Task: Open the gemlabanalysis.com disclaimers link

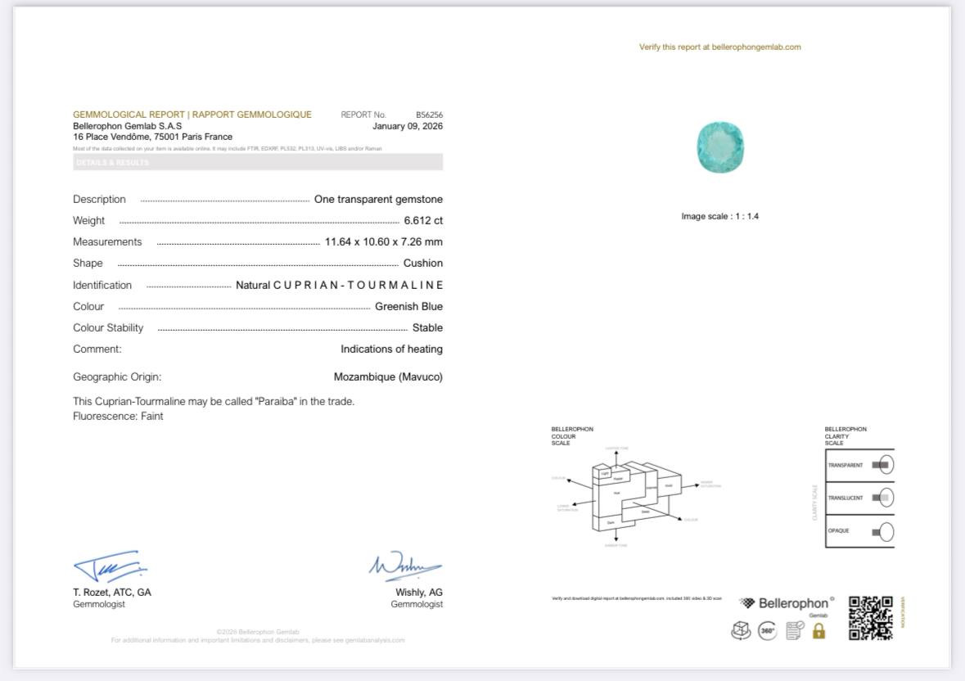Action: (374, 642)
